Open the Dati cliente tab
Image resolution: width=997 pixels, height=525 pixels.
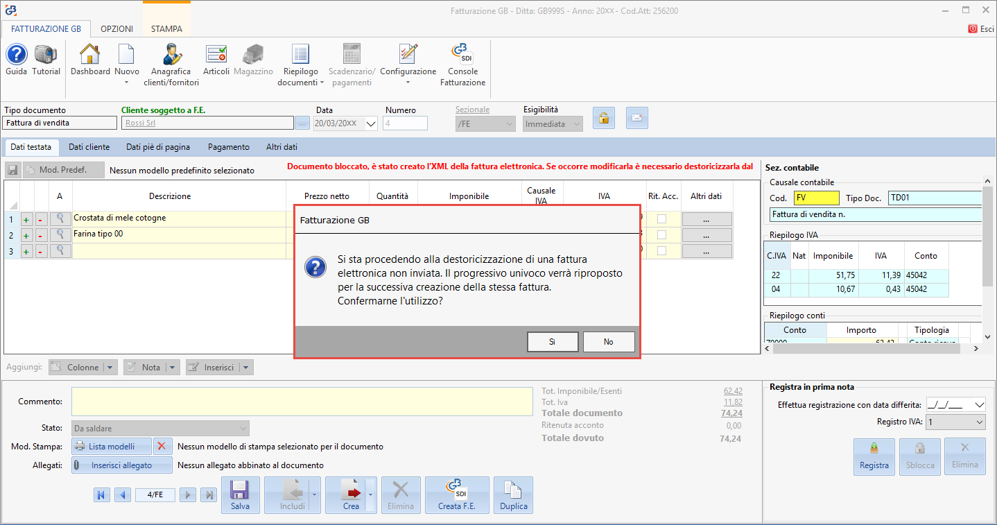(89, 147)
